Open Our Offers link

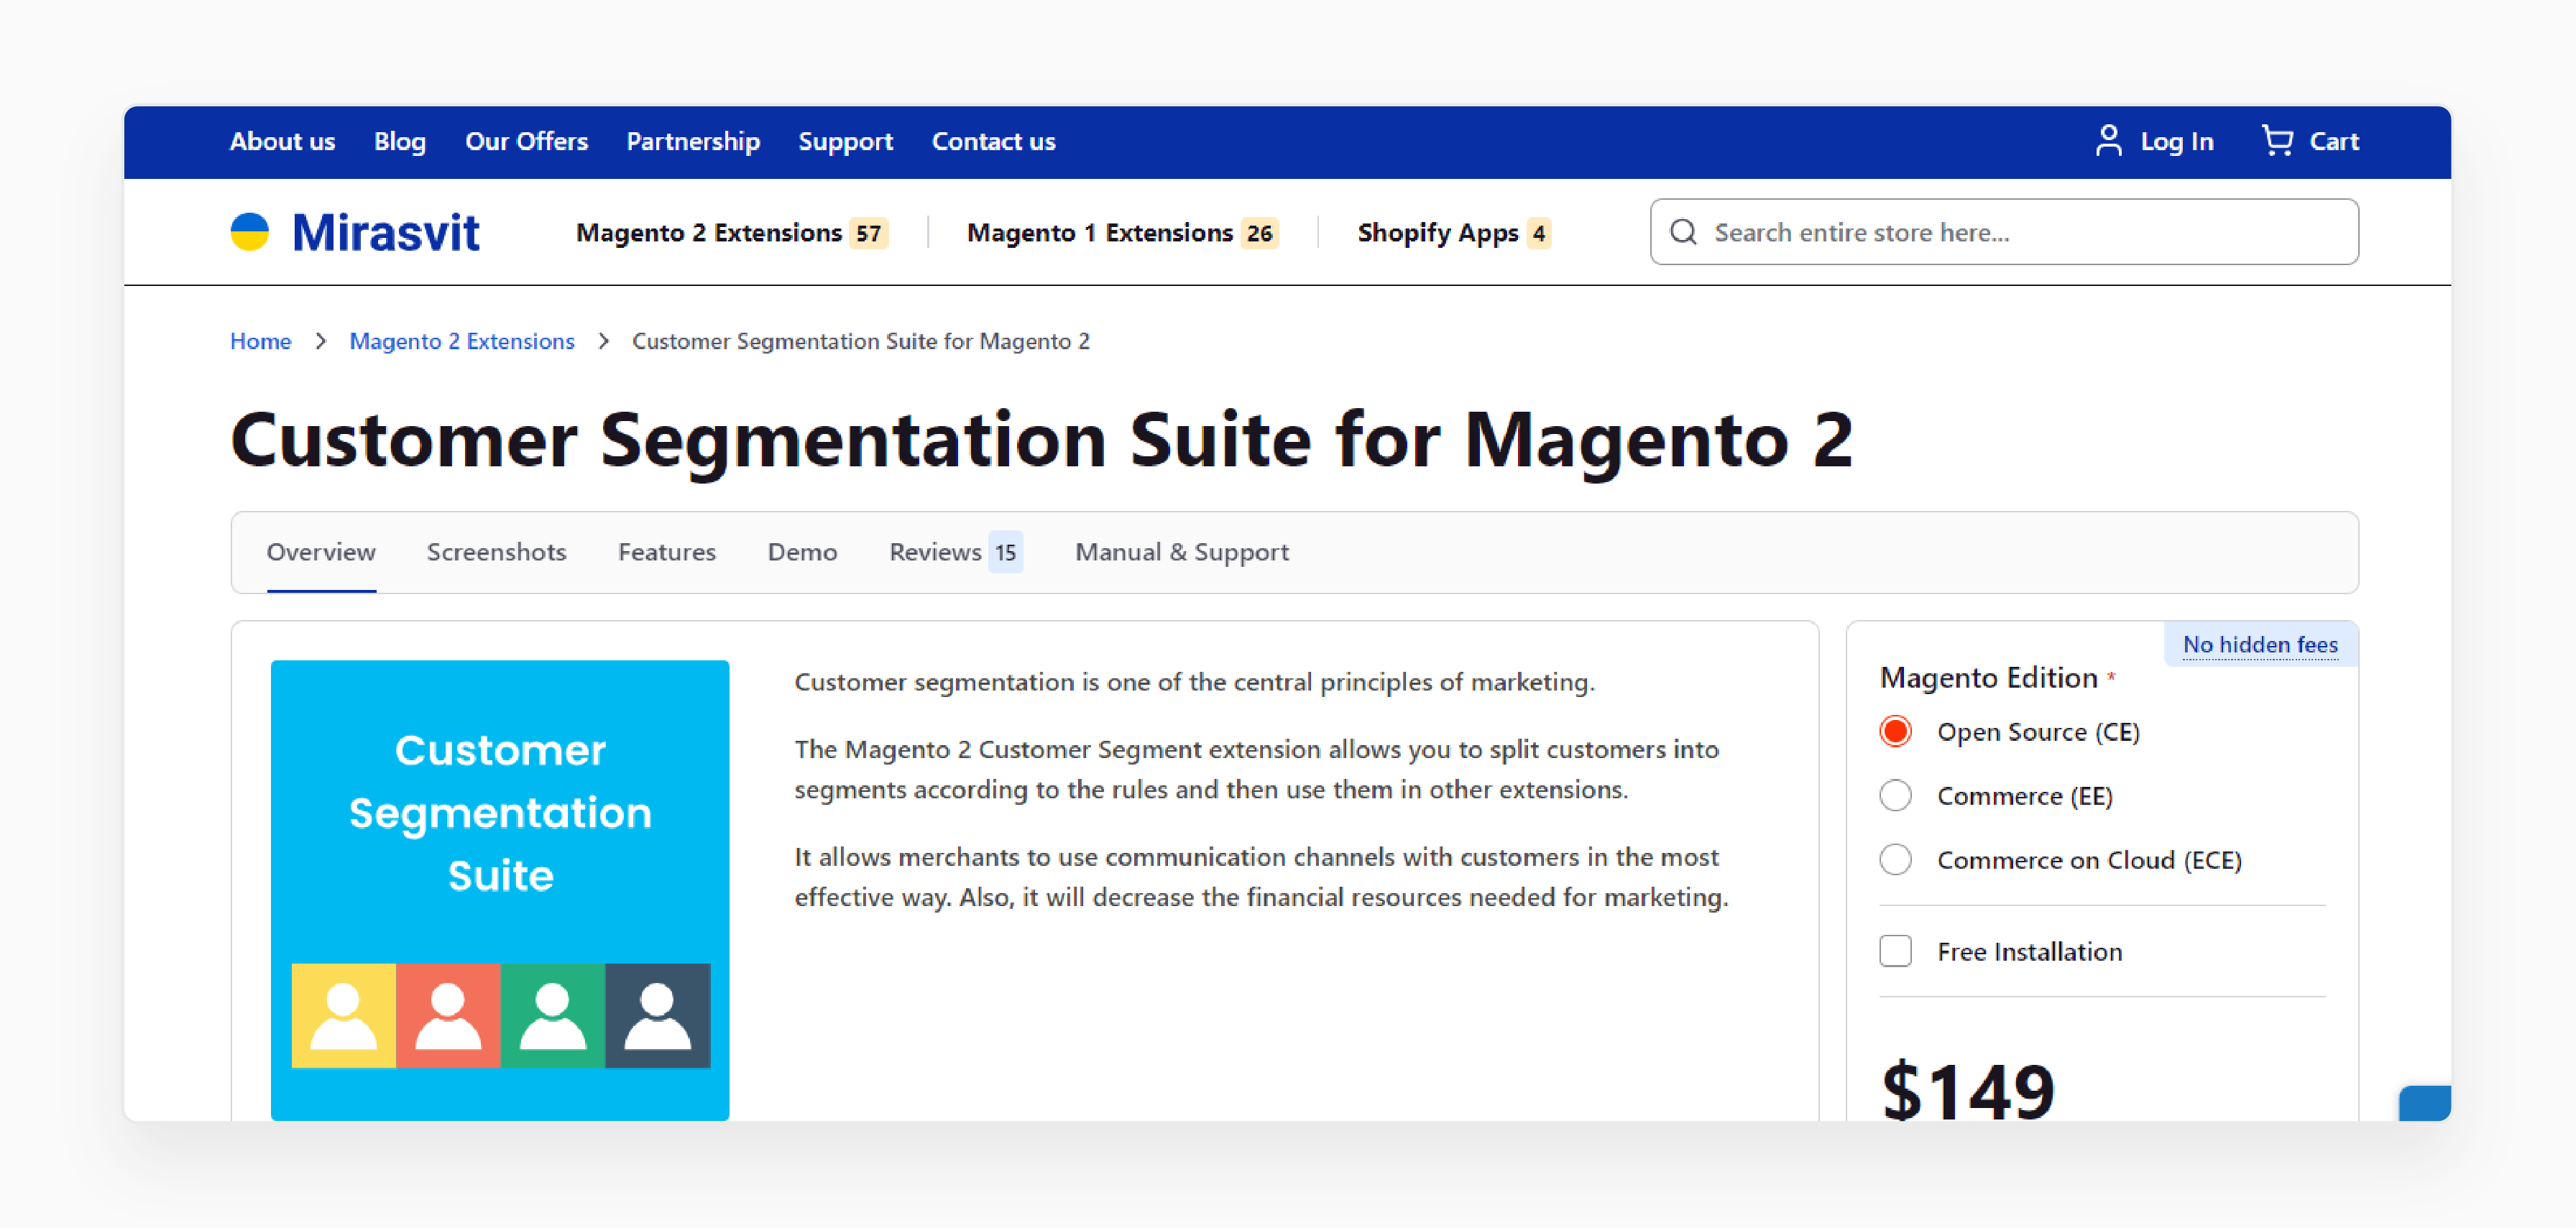pos(526,141)
